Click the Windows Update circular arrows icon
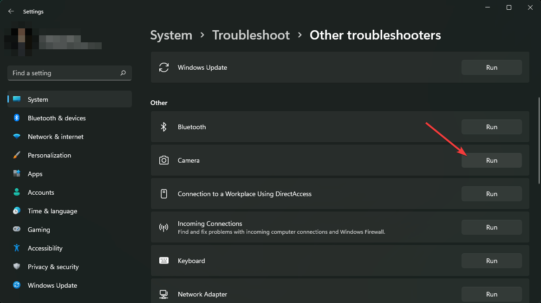The height and width of the screenshot is (303, 541). (x=164, y=67)
